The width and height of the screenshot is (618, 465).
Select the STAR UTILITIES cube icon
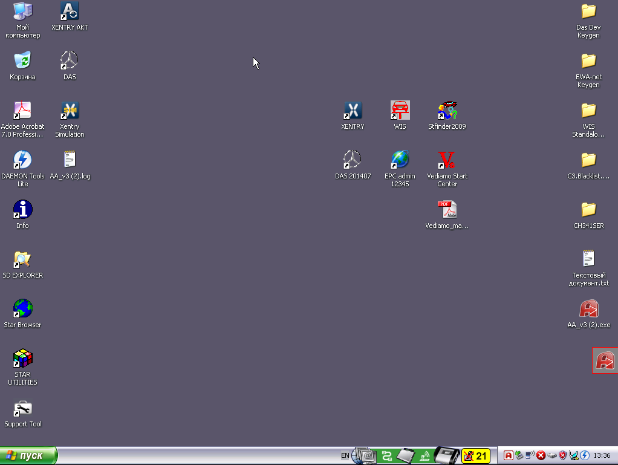pos(22,367)
